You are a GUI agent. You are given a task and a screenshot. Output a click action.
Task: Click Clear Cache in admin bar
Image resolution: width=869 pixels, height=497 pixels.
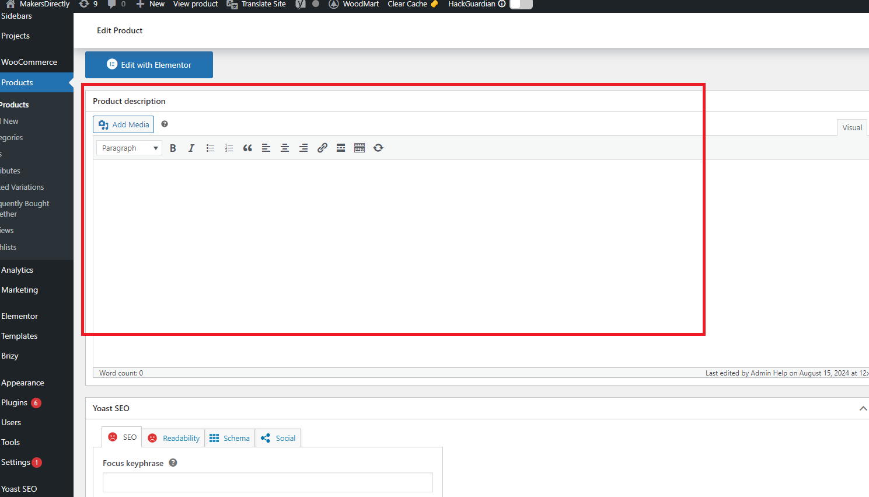tap(413, 4)
